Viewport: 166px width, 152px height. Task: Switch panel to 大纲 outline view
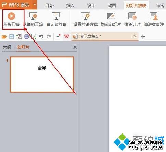7,47
